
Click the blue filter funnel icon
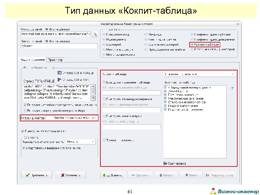coord(232,88)
